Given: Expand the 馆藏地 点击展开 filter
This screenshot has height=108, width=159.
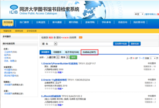Looking at the screenshot, I should click(8, 85).
